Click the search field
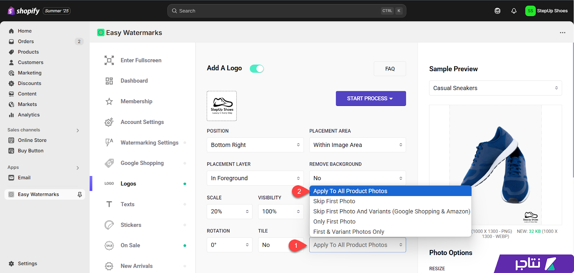The height and width of the screenshot is (273, 574). click(287, 11)
